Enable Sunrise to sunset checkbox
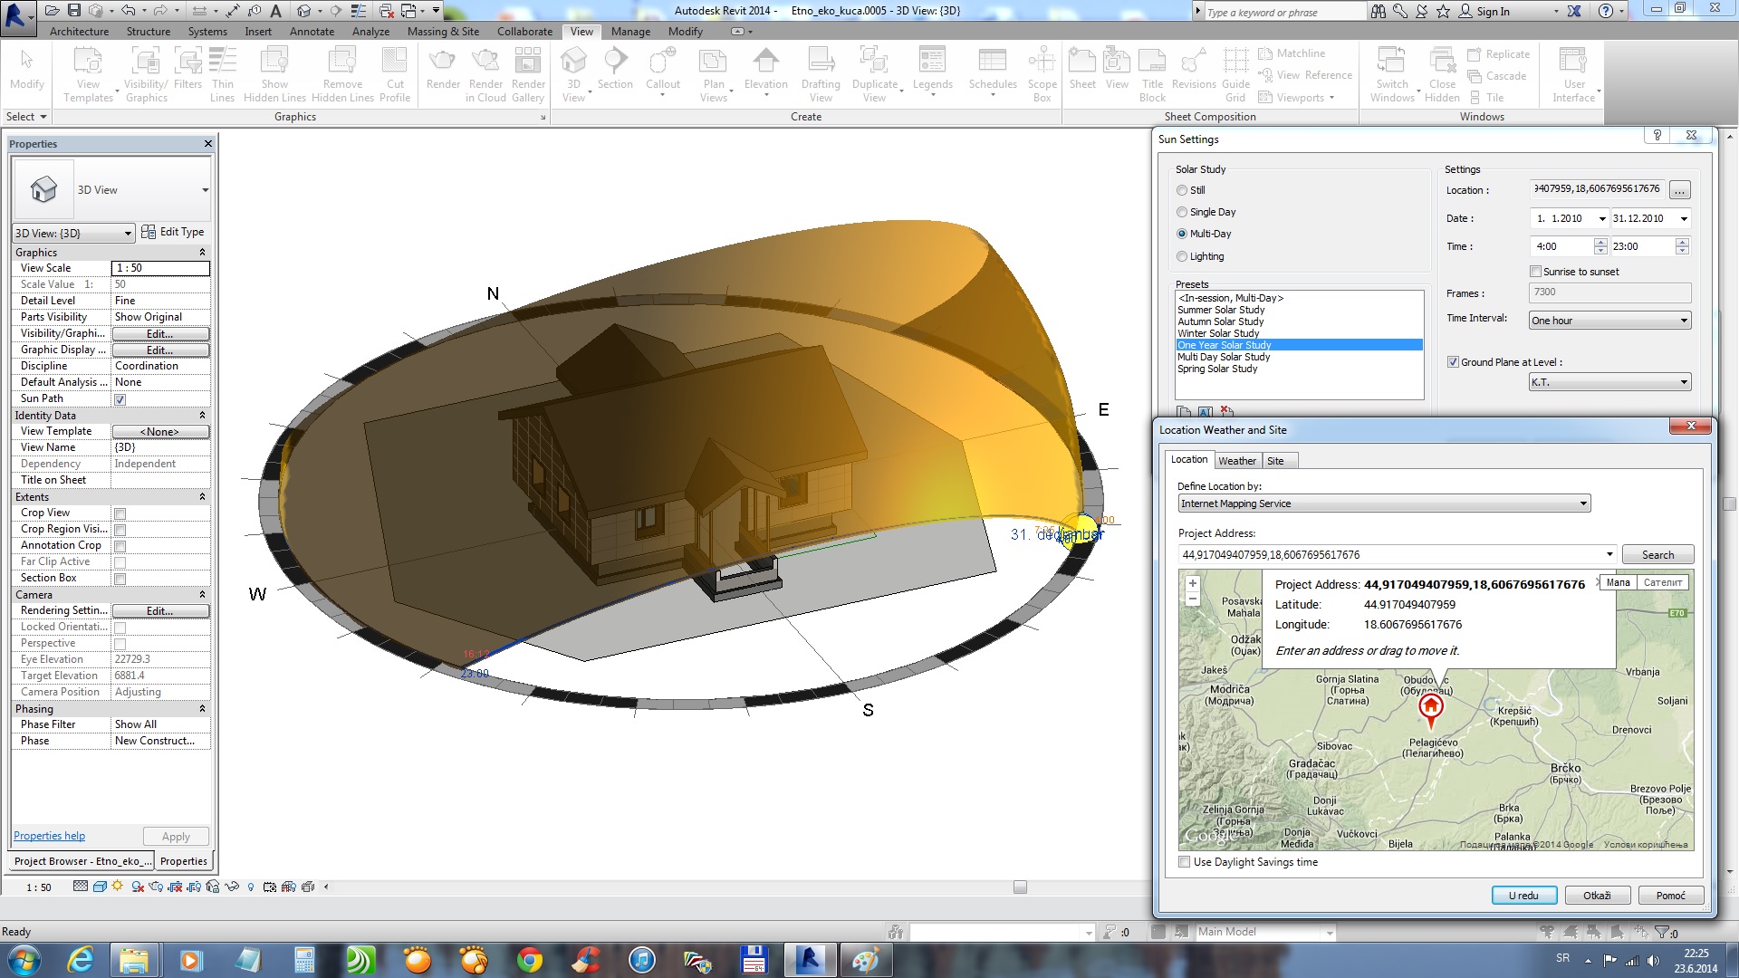The height and width of the screenshot is (978, 1739). click(x=1536, y=272)
